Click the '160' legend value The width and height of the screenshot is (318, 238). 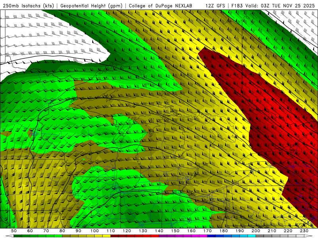tap(191, 231)
